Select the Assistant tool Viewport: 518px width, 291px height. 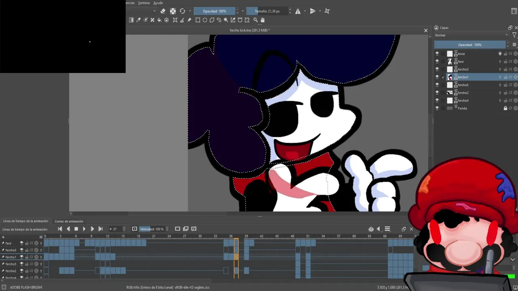pyautogui.click(x=175, y=20)
